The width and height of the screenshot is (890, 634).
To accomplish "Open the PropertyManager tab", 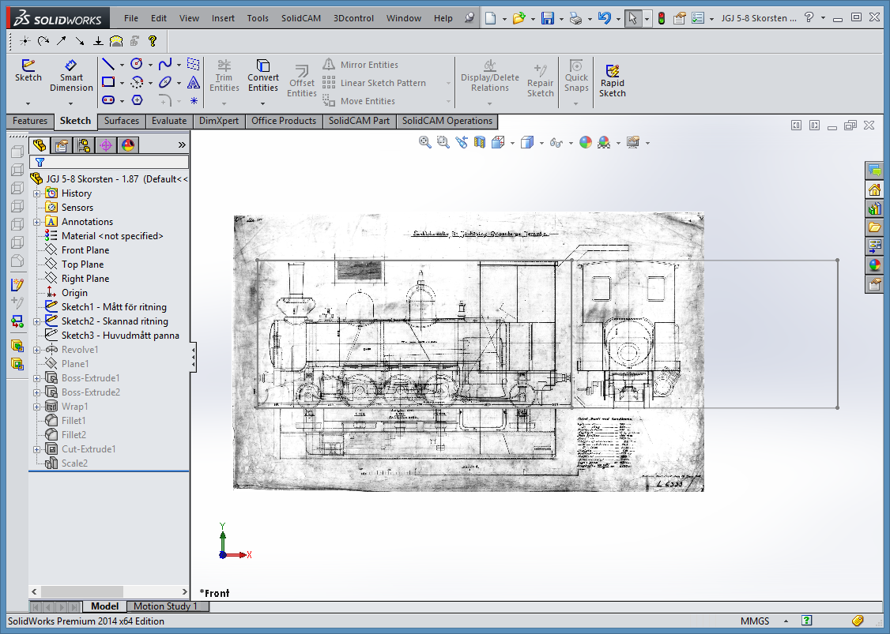I will pyautogui.click(x=62, y=145).
